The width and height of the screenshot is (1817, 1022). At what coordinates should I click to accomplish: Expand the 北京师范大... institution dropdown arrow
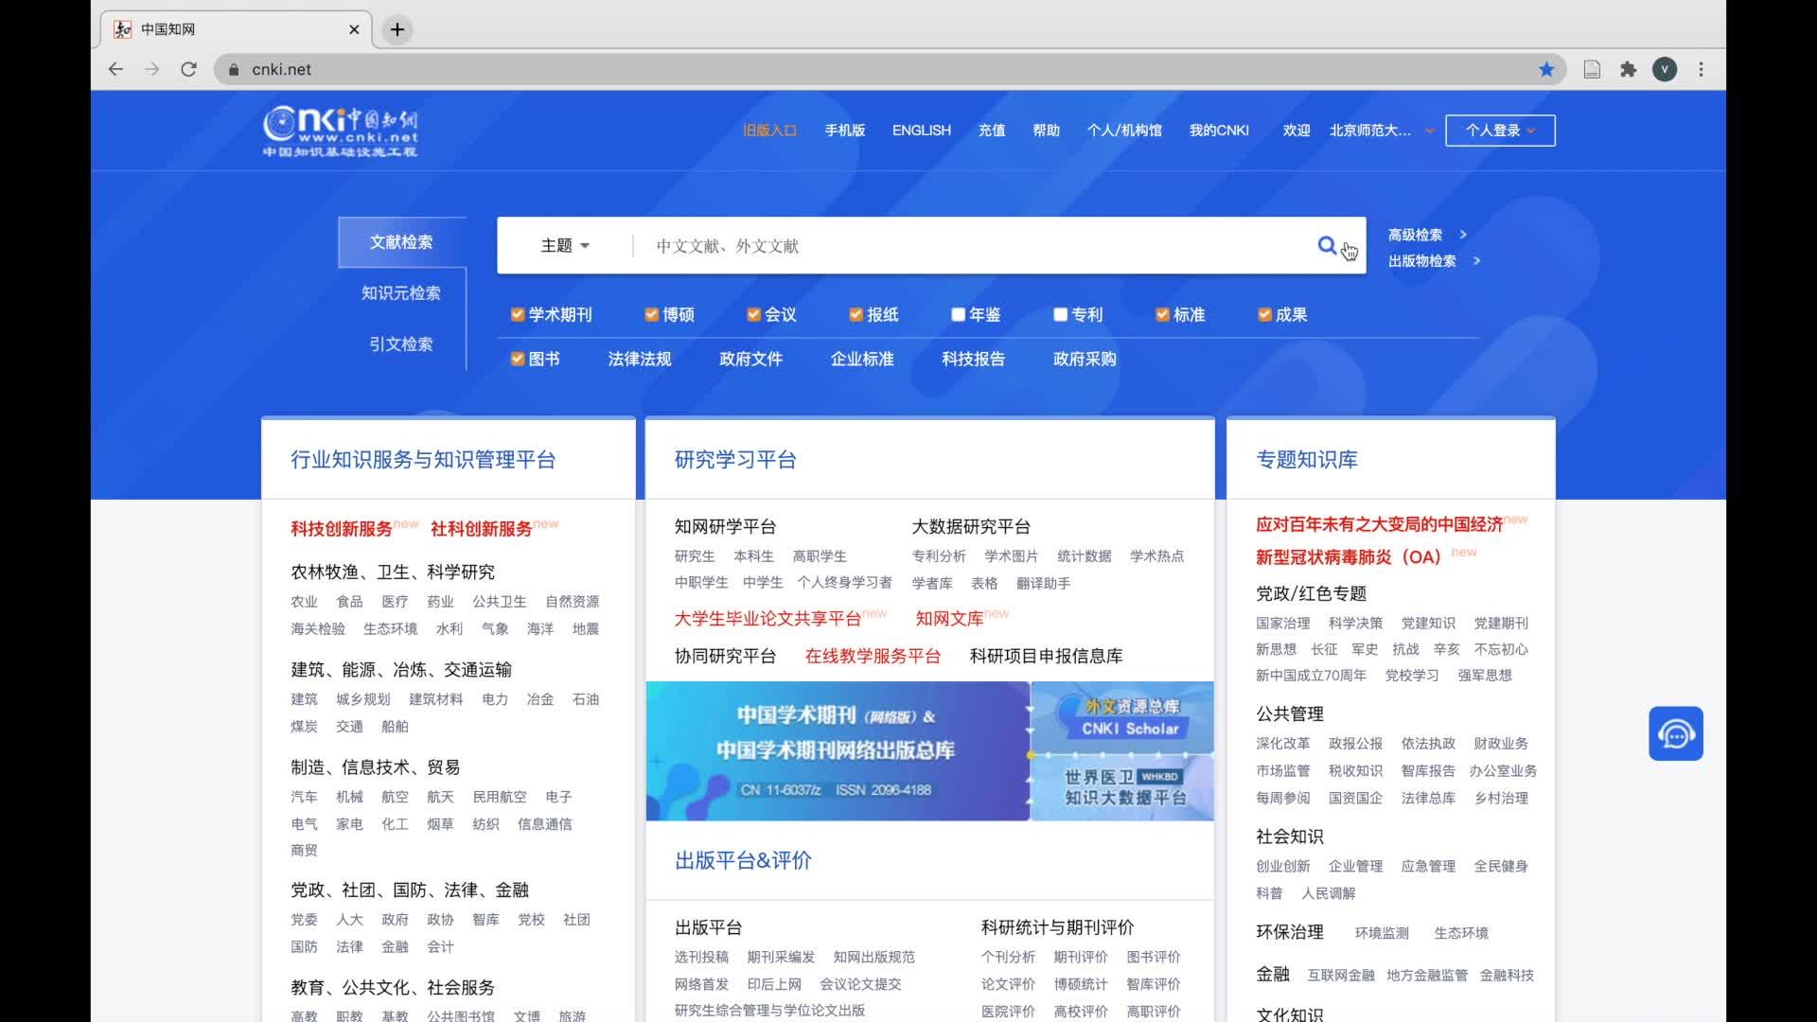1429,131
